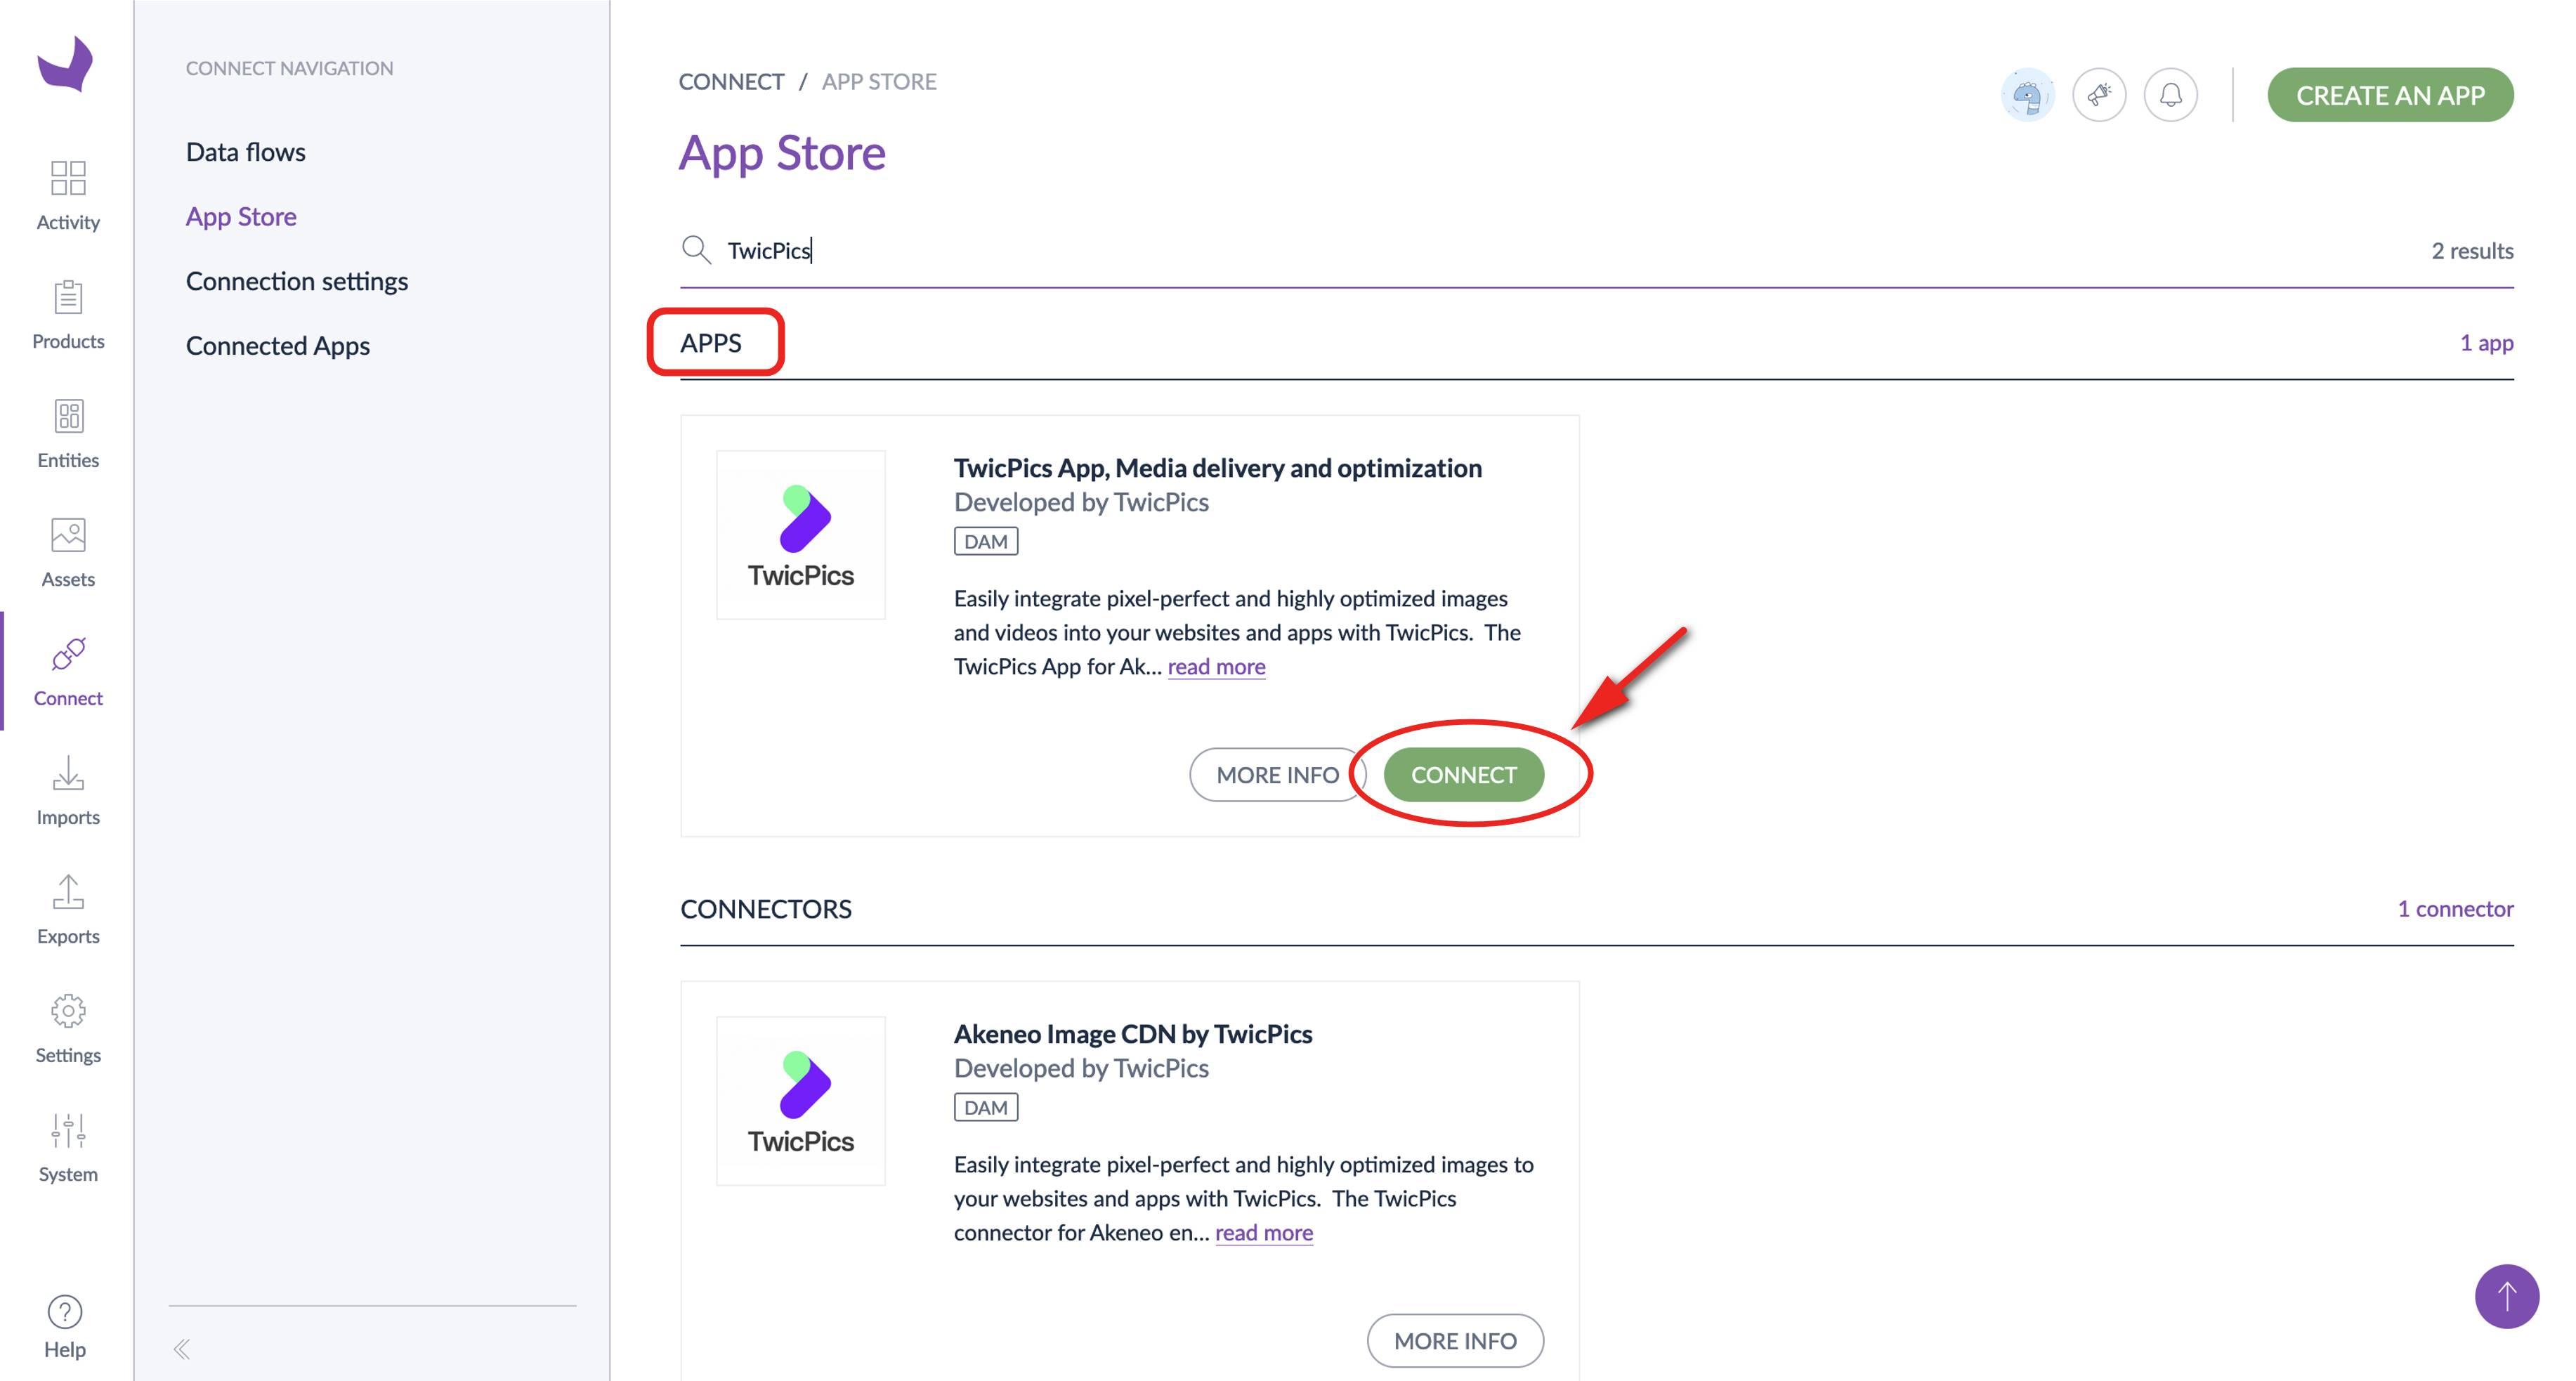2576x1381 pixels.
Task: Click the DAM tag on TwicPics App
Action: (985, 541)
